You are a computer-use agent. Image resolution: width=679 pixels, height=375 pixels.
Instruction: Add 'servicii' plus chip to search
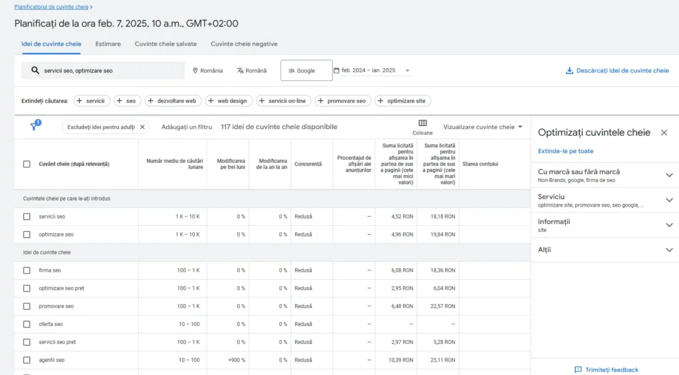[x=92, y=101]
